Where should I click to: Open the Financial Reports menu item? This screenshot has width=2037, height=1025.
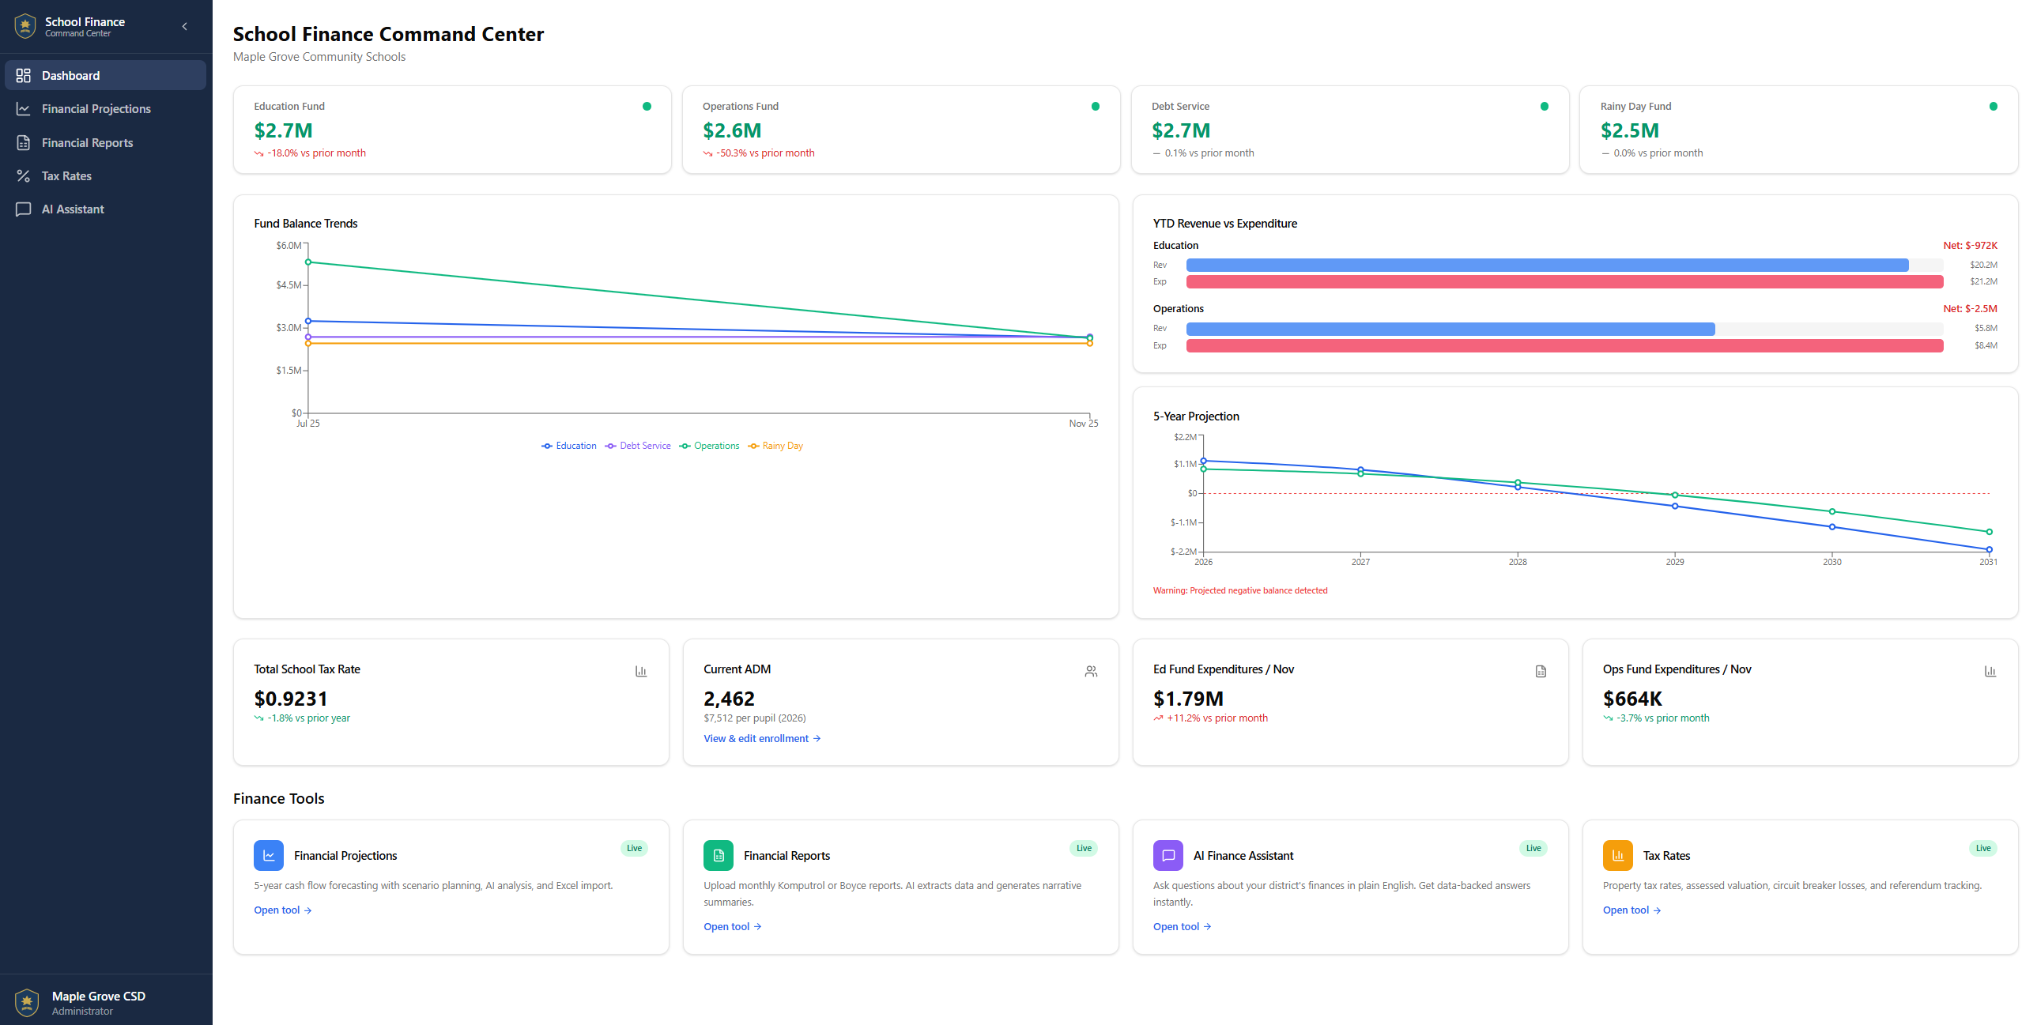87,142
